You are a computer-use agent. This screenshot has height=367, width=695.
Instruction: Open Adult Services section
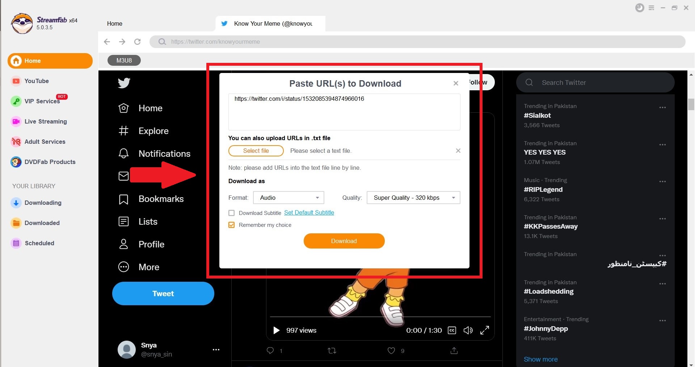38,142
